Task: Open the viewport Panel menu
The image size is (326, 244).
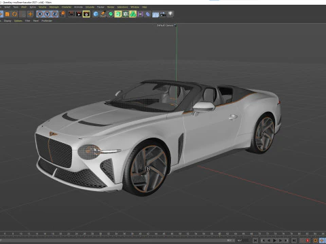Action: point(36,21)
